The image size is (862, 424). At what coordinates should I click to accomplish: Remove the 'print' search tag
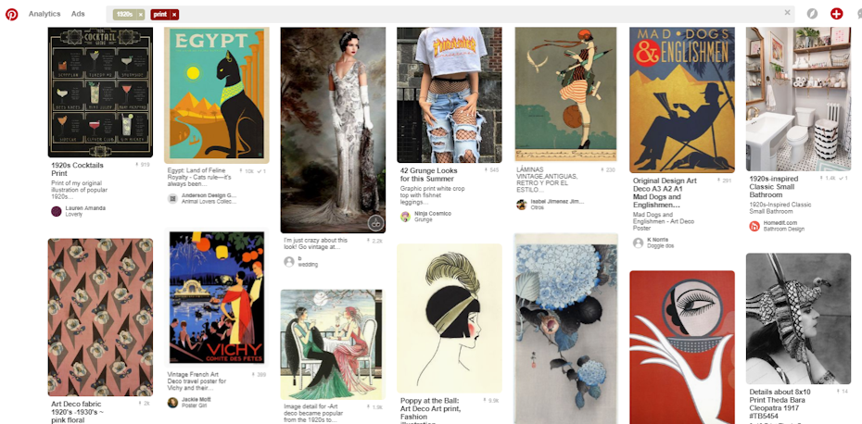(x=174, y=15)
